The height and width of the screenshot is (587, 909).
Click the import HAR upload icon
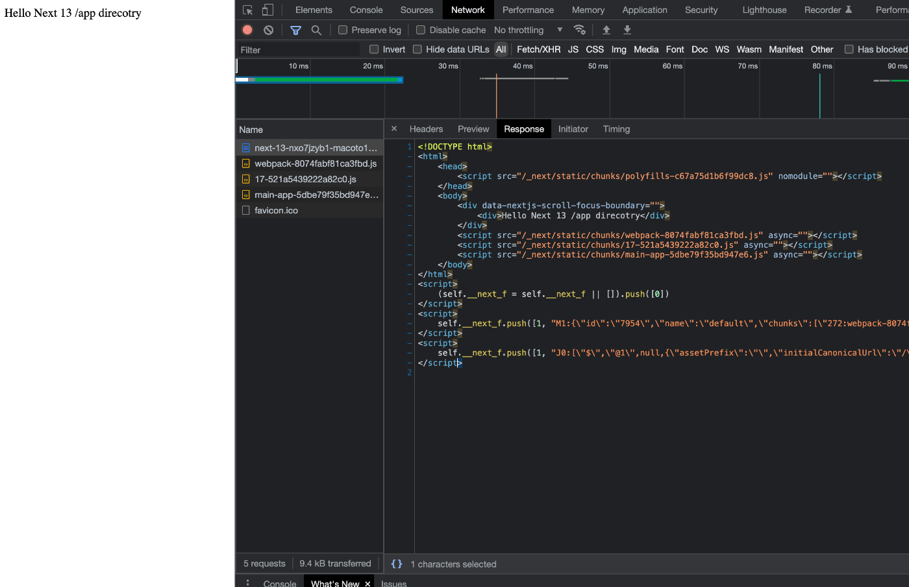coord(606,30)
